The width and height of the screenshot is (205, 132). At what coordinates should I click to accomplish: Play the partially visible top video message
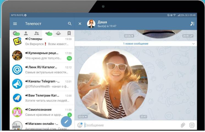click(x=159, y=34)
